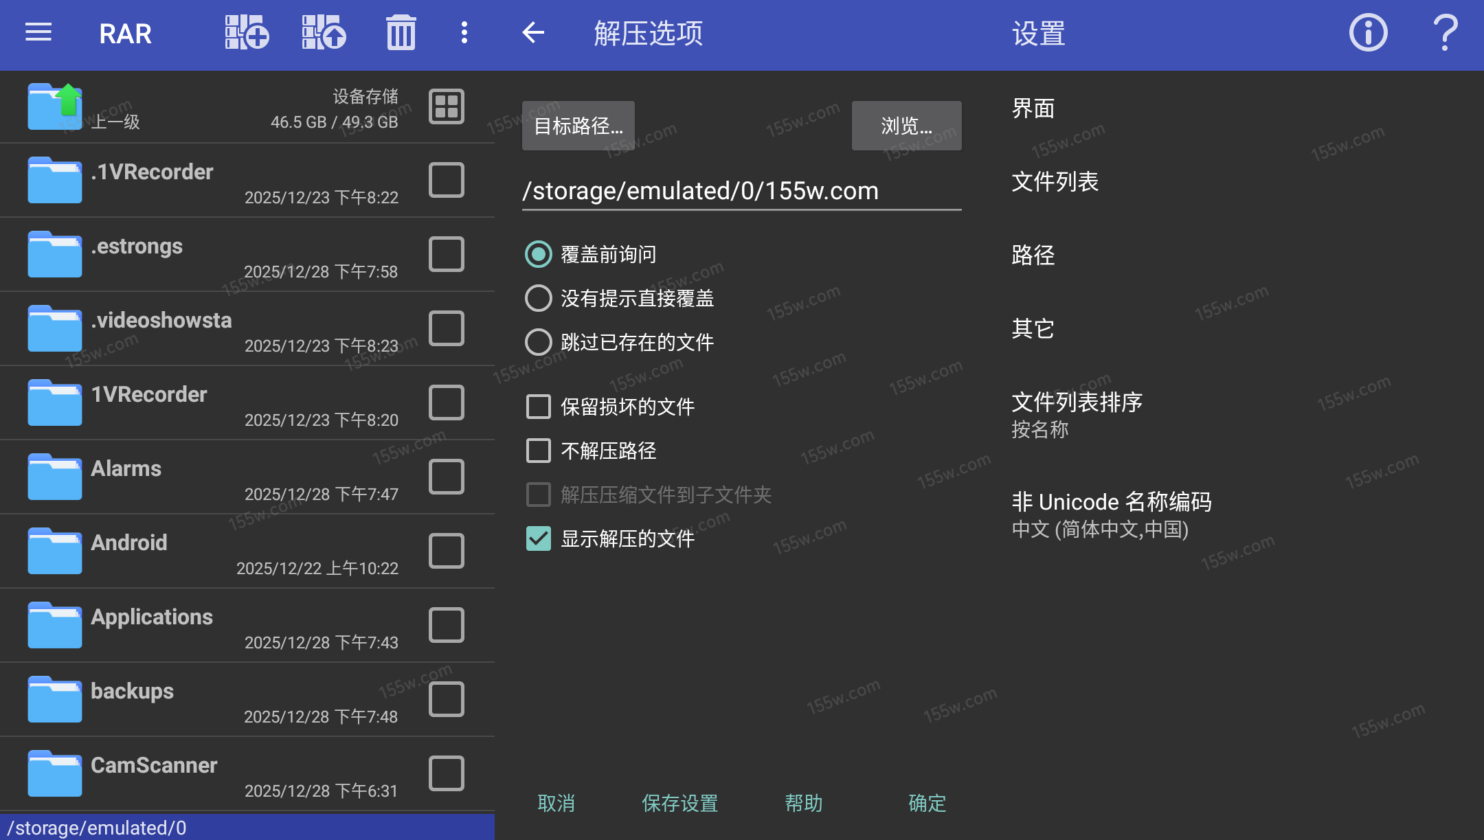Select 没有提示直接覆盖 radio option
This screenshot has height=840, width=1484.
(x=539, y=298)
